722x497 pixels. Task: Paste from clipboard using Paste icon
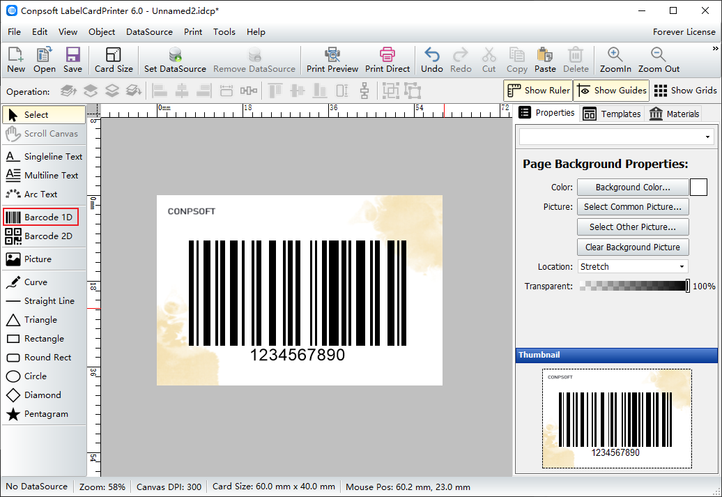(x=545, y=60)
